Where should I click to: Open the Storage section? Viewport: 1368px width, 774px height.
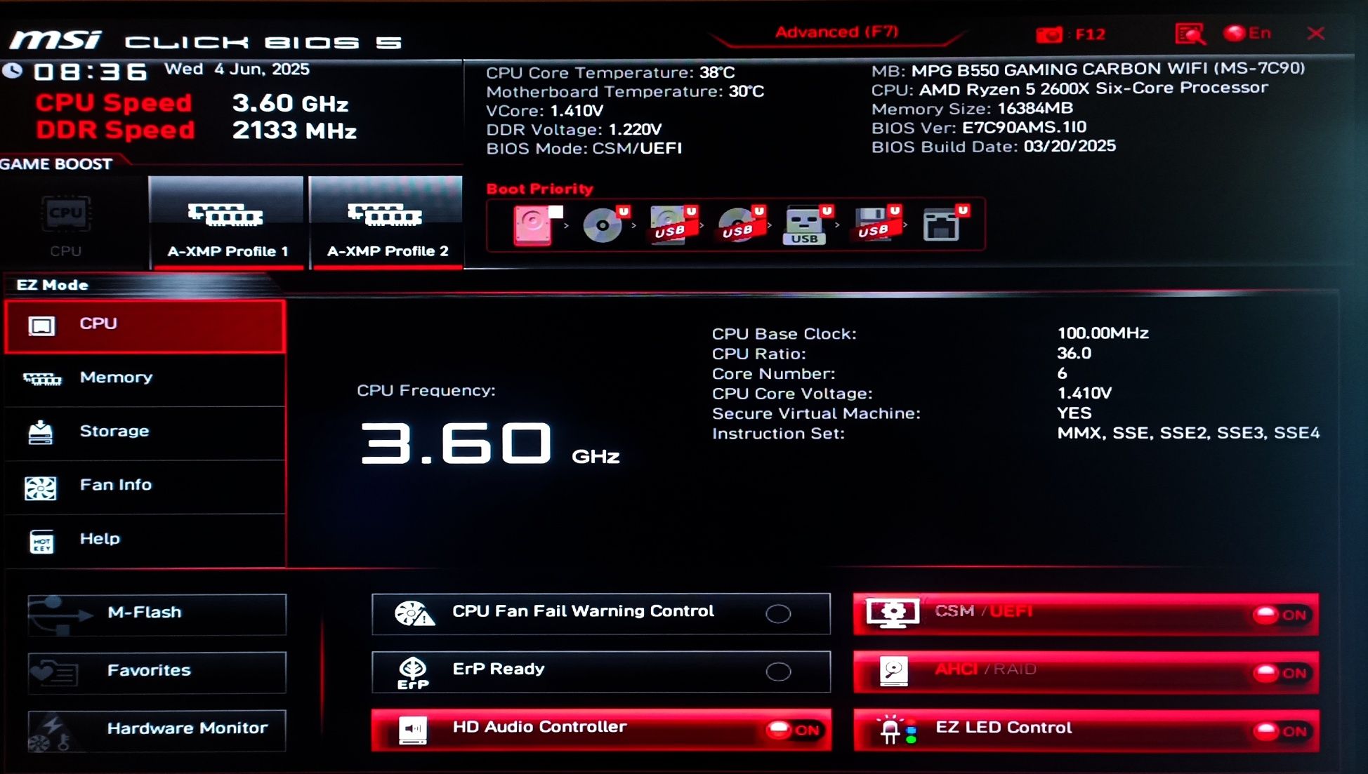[x=145, y=432]
